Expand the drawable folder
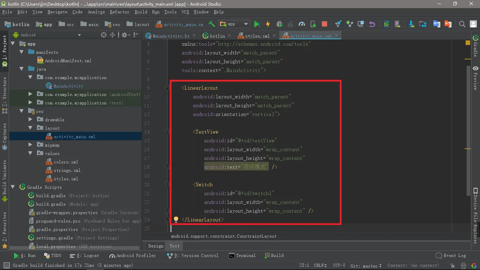 point(30,120)
